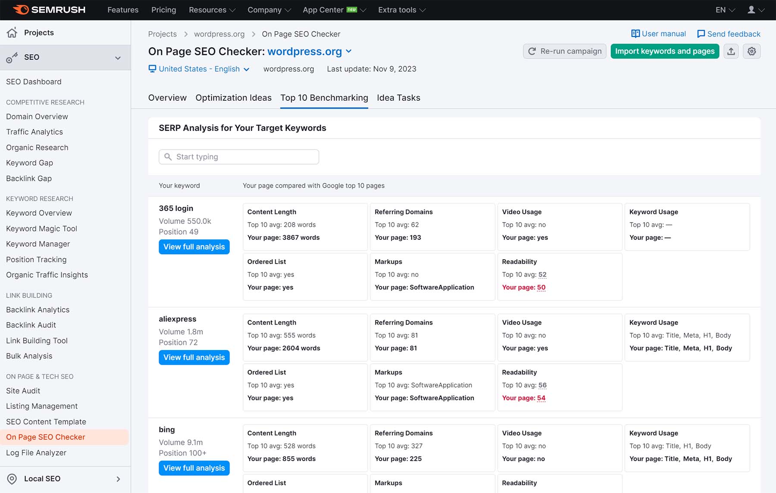This screenshot has height=493, width=776.
Task: Click the SEO toolkit icon in sidebar
Action: pyautogui.click(x=12, y=57)
